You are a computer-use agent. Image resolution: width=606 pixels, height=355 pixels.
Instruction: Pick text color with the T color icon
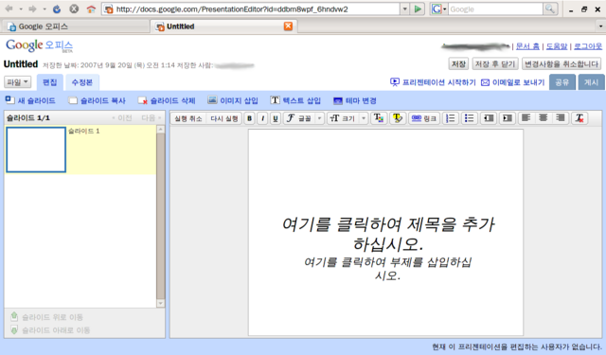[x=379, y=118]
